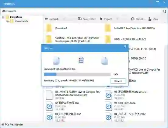
Task: Click the search magnifier icon
Action: pyautogui.click(x=164, y=11)
